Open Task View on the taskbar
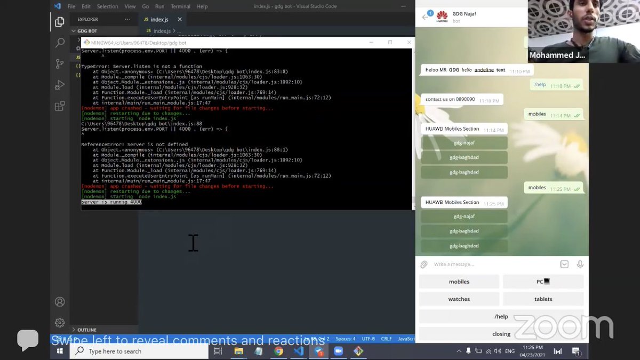The image size is (640, 360). point(218,351)
